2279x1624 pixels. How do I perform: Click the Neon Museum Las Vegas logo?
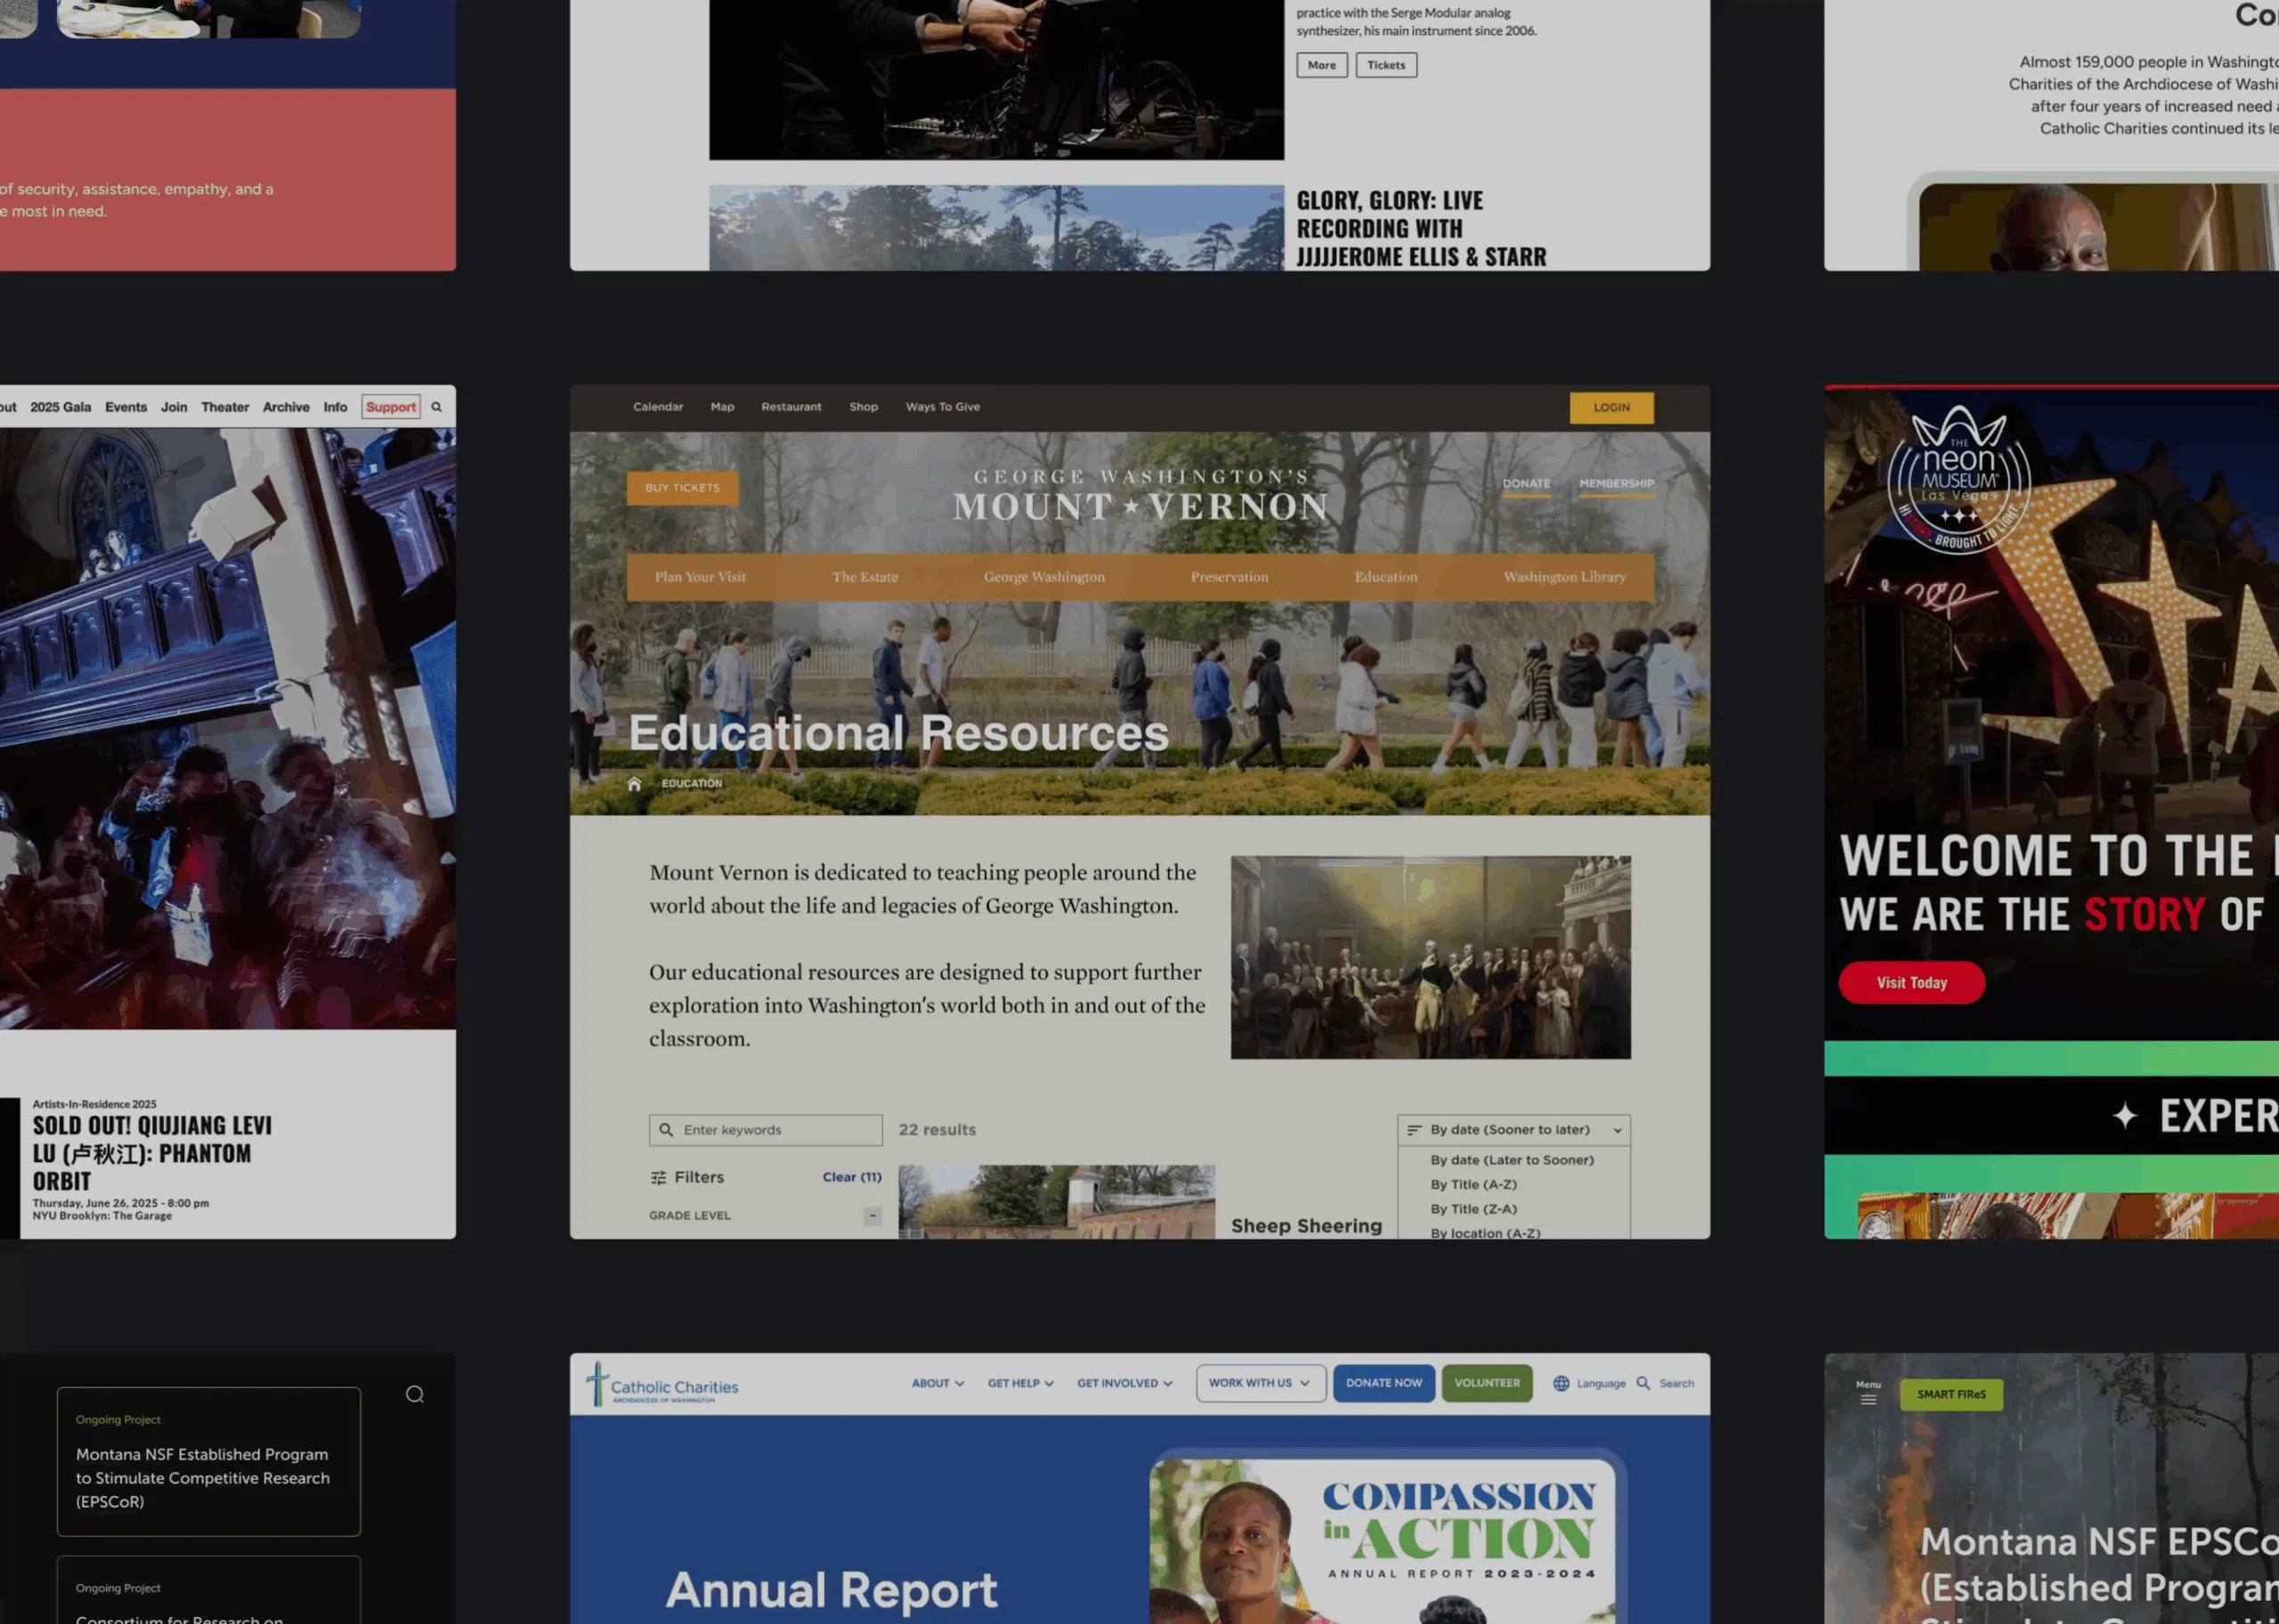(x=1959, y=480)
